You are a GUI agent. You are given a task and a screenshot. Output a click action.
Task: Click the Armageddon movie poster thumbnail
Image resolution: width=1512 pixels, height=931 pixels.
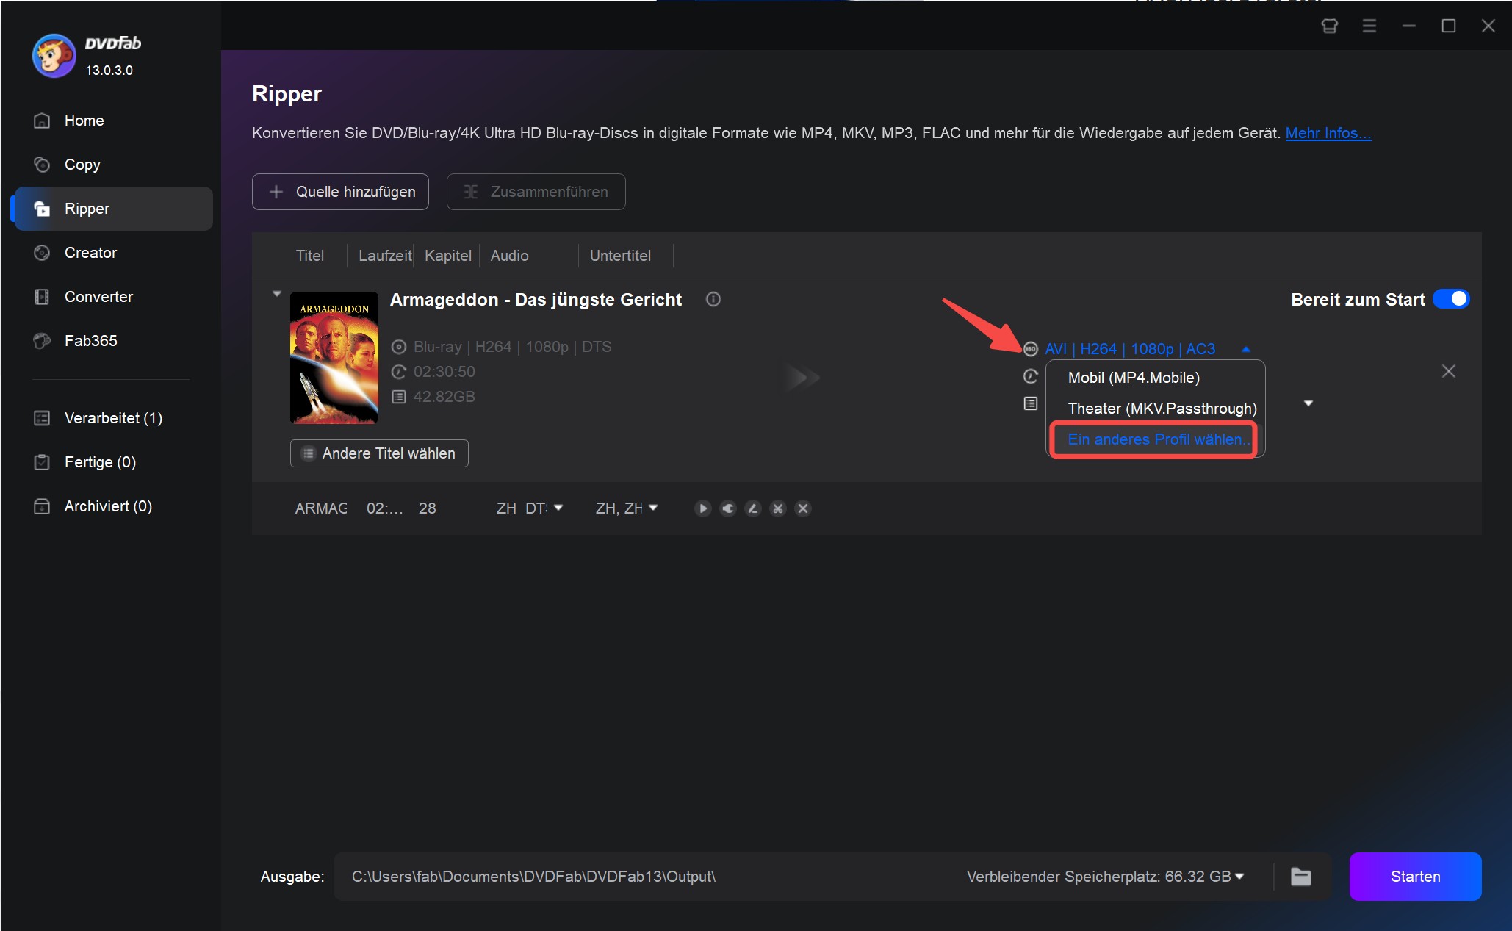[x=334, y=358]
